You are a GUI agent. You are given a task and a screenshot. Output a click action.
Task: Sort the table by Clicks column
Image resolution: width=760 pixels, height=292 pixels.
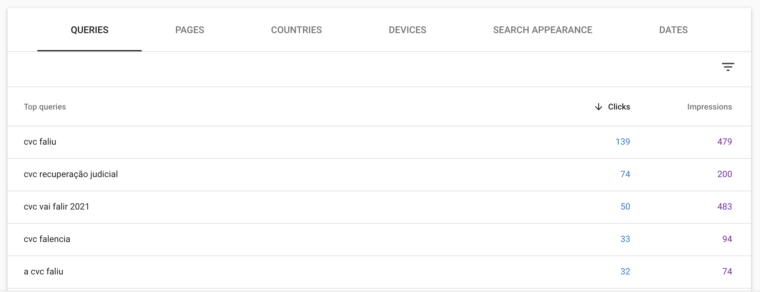[x=619, y=107]
